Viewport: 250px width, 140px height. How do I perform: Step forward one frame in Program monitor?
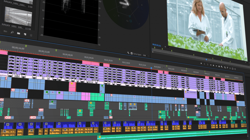216,66
